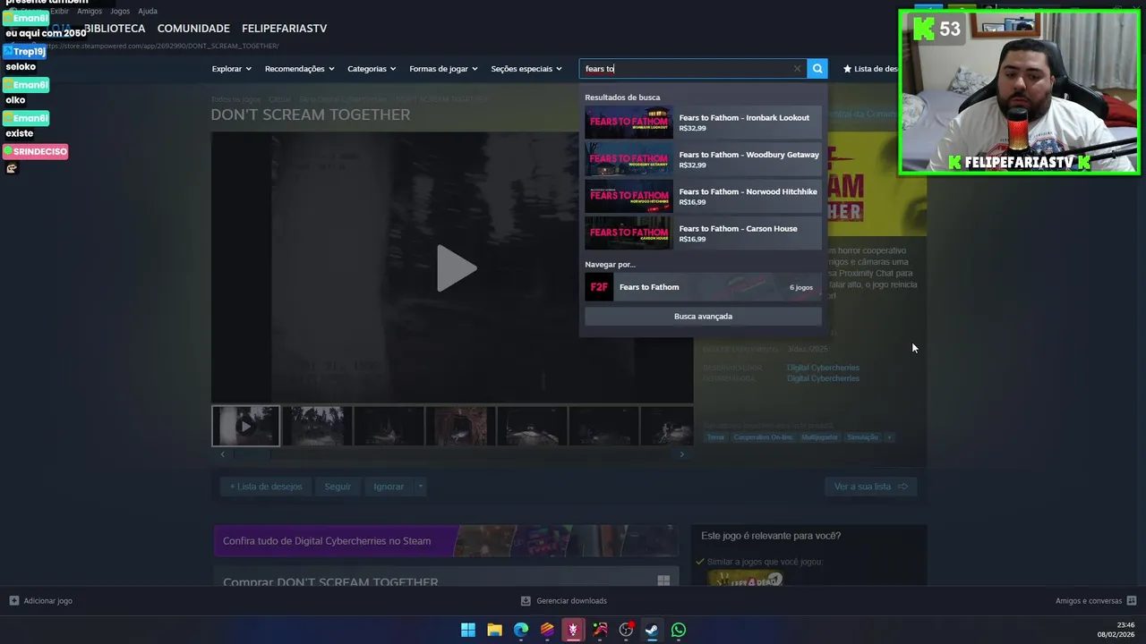This screenshot has height=644, width=1146.
Task: Open the first Digital Cybercherries developer link
Action: [823, 368]
